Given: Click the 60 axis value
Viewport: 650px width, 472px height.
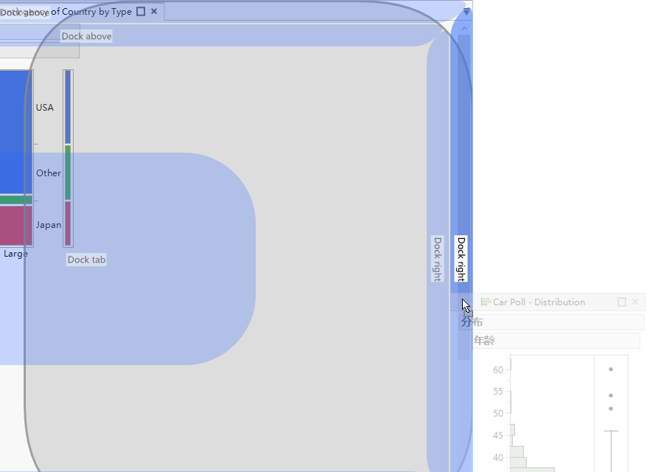Looking at the screenshot, I should pos(498,369).
